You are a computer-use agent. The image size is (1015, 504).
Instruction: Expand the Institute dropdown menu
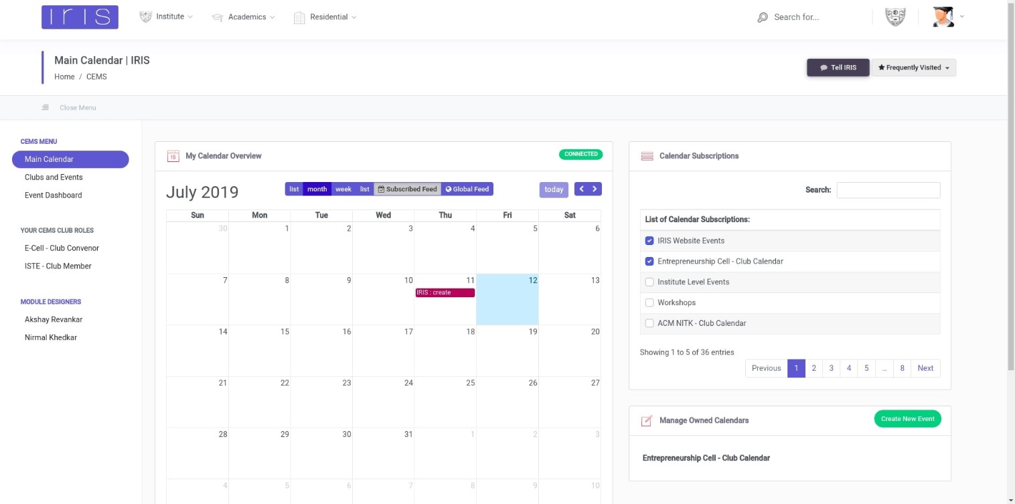pyautogui.click(x=167, y=17)
